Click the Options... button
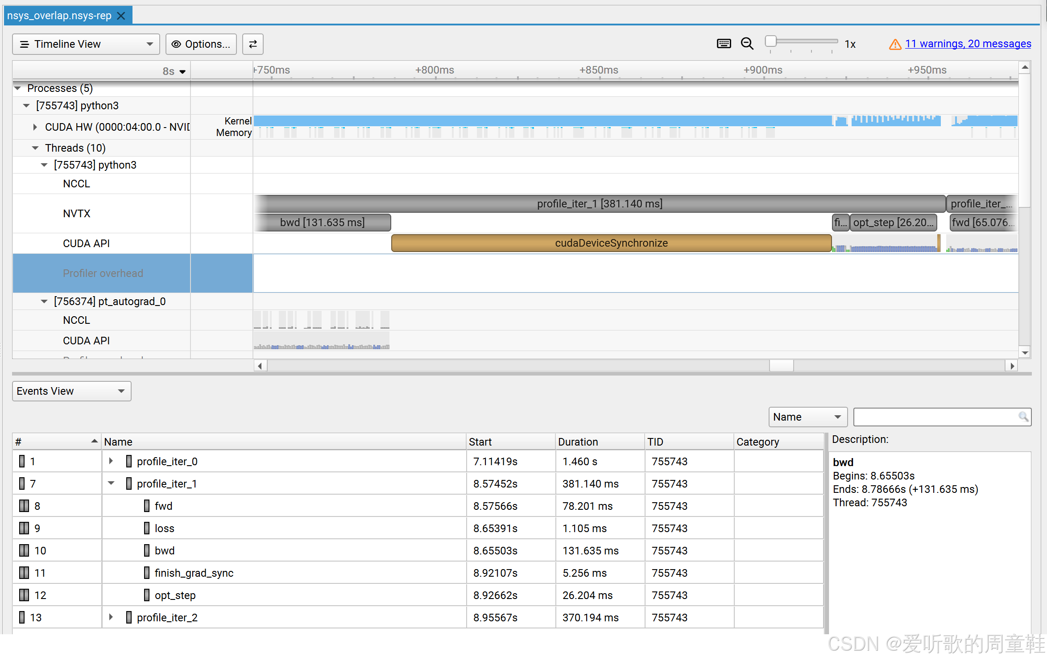This screenshot has height=661, width=1047. tap(201, 44)
